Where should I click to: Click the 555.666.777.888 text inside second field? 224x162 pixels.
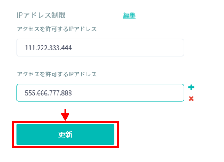pyautogui.click(x=48, y=93)
